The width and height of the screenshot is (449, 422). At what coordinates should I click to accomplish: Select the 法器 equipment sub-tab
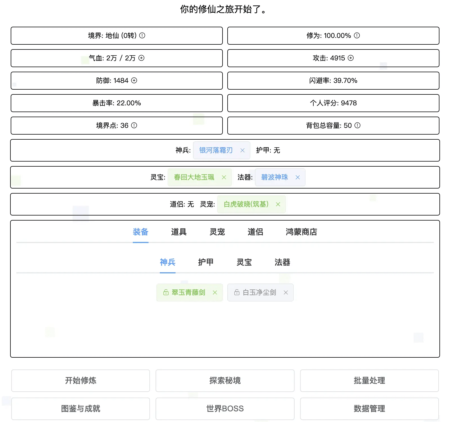tap(282, 262)
